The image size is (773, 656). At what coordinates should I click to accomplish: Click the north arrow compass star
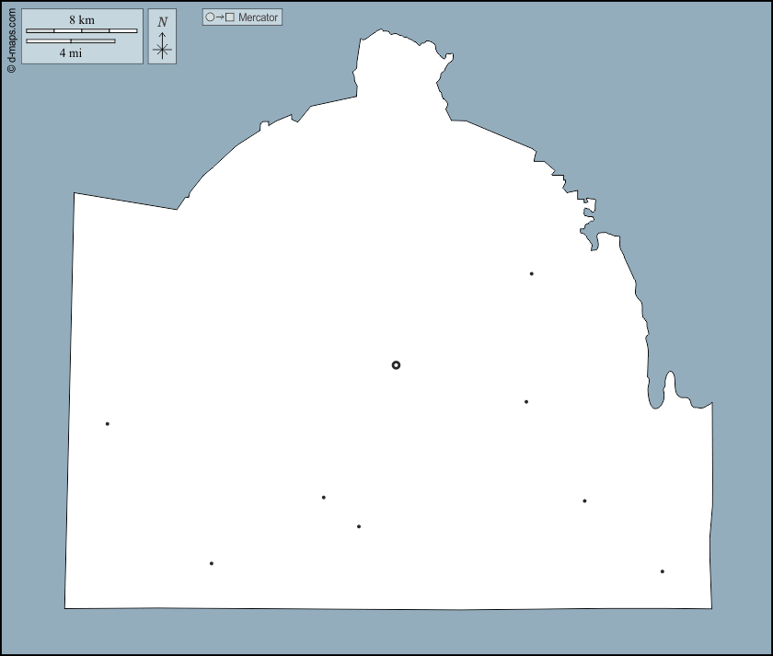click(162, 49)
